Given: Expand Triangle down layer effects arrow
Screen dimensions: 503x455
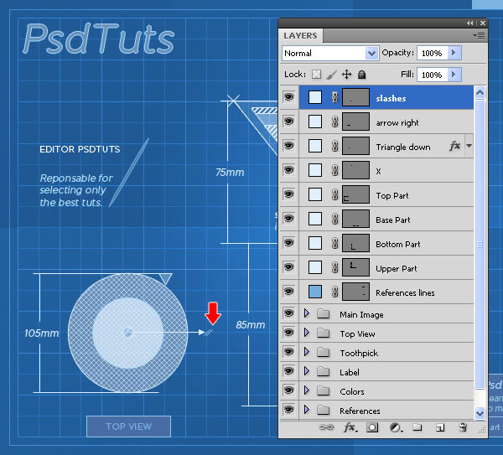Looking at the screenshot, I should pyautogui.click(x=469, y=146).
